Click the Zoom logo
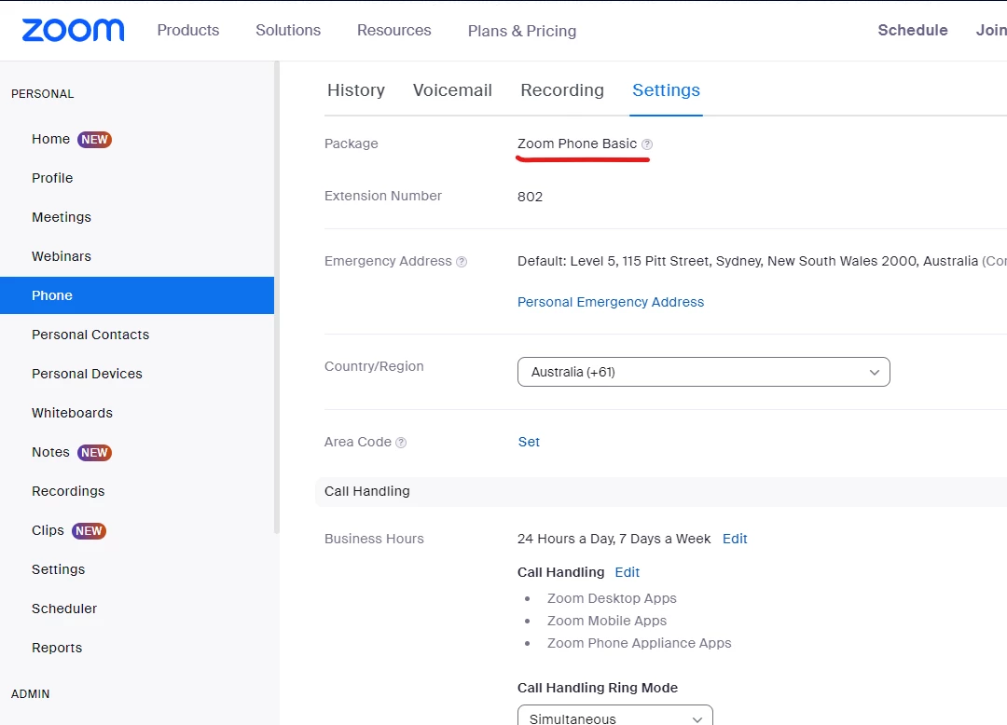Image resolution: width=1007 pixels, height=725 pixels. (74, 30)
